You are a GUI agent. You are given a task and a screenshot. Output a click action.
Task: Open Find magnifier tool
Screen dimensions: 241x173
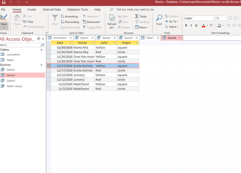pyautogui.click(x=159, y=18)
